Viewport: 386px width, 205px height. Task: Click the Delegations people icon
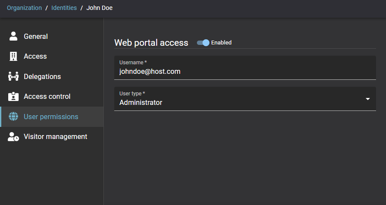click(13, 76)
